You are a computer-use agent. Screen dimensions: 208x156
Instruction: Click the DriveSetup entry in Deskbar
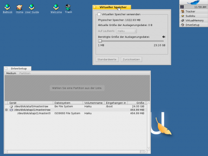[194, 25]
